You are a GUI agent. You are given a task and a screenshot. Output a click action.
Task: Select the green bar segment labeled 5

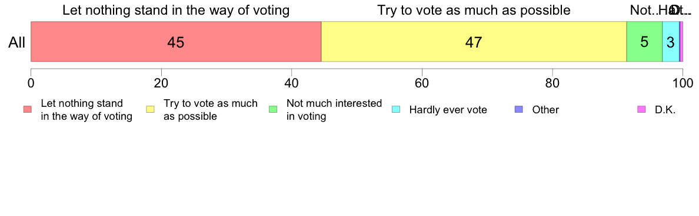point(645,41)
